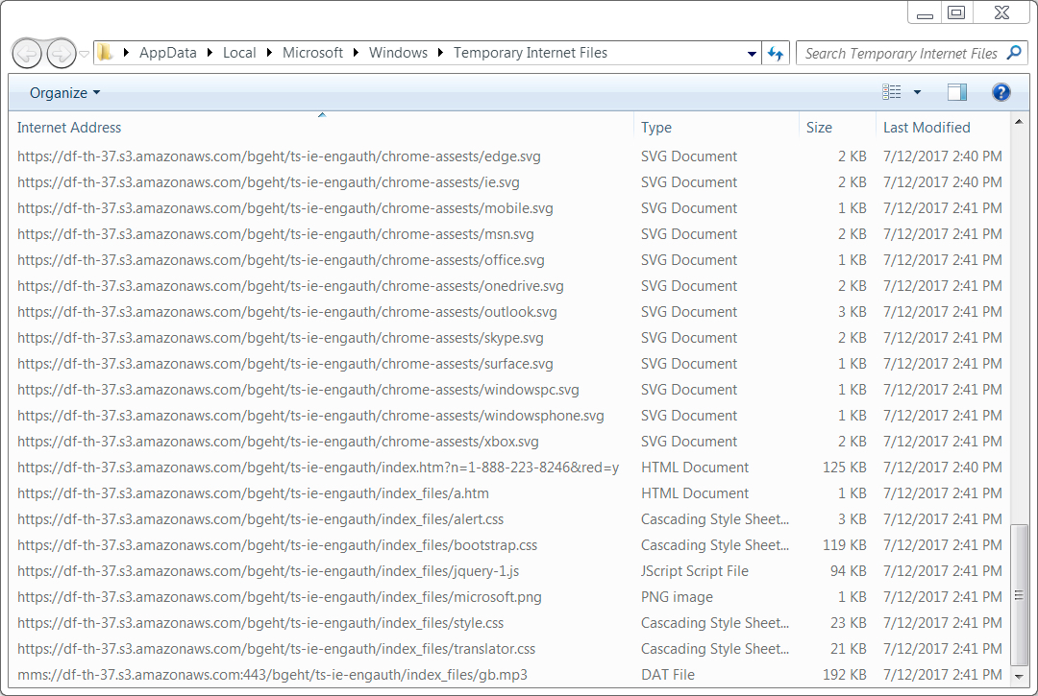The width and height of the screenshot is (1038, 696).
Task: Select the skype.svg file entry
Action: [x=509, y=338]
